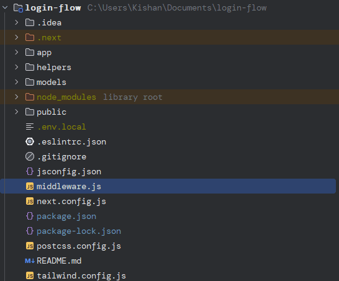Click the project path C:\Users\Kishan\Documents\login-flow

click(x=177, y=8)
